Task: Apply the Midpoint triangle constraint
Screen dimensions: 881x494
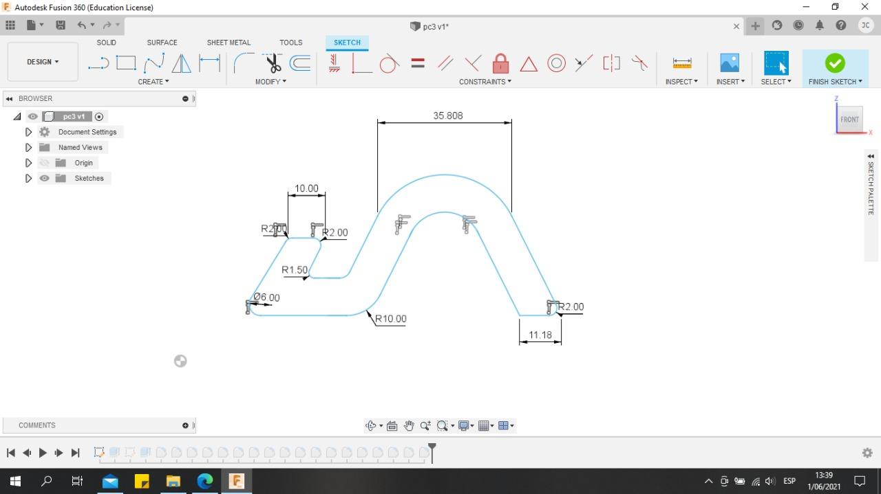Action: click(x=529, y=65)
